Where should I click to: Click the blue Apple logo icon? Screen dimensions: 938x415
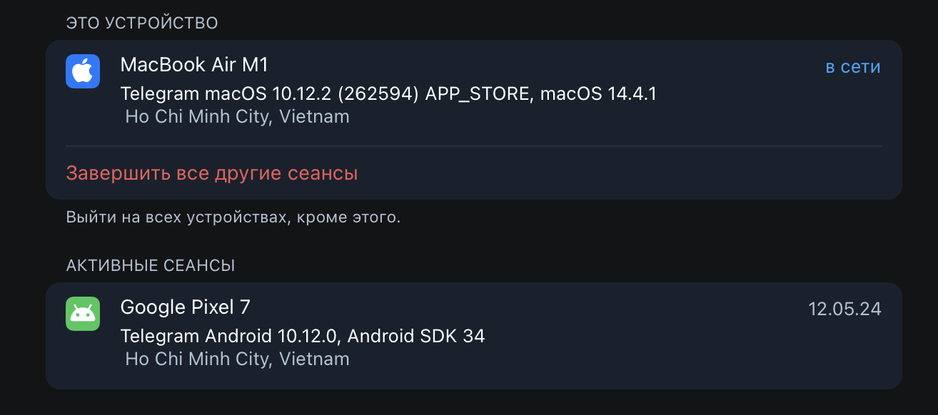(x=83, y=71)
